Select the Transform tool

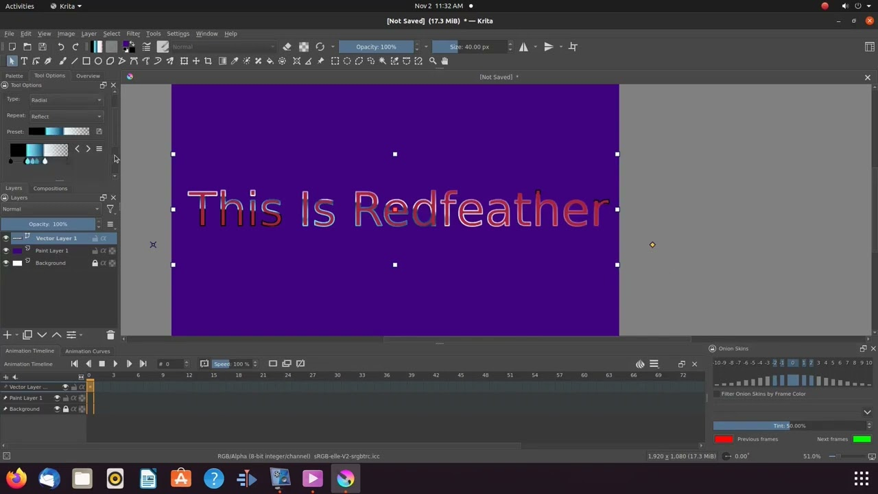(183, 60)
